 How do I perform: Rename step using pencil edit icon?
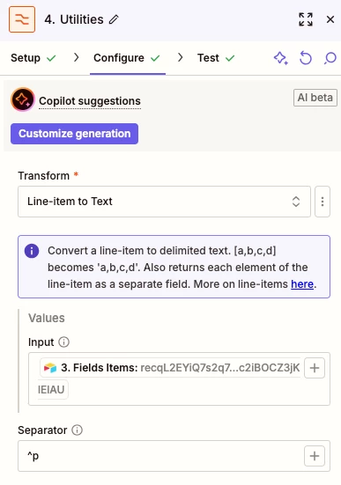114,19
